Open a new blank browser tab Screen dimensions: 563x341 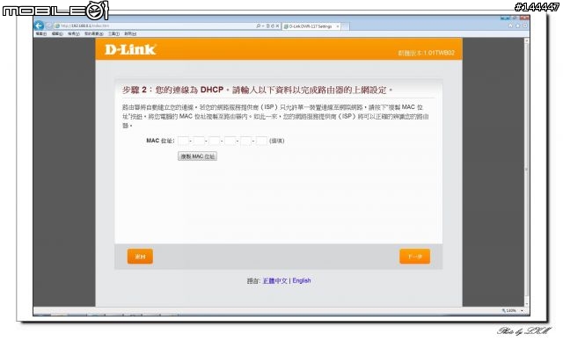coord(345,26)
